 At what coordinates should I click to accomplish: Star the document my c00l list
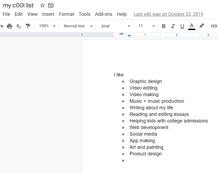point(42,6)
